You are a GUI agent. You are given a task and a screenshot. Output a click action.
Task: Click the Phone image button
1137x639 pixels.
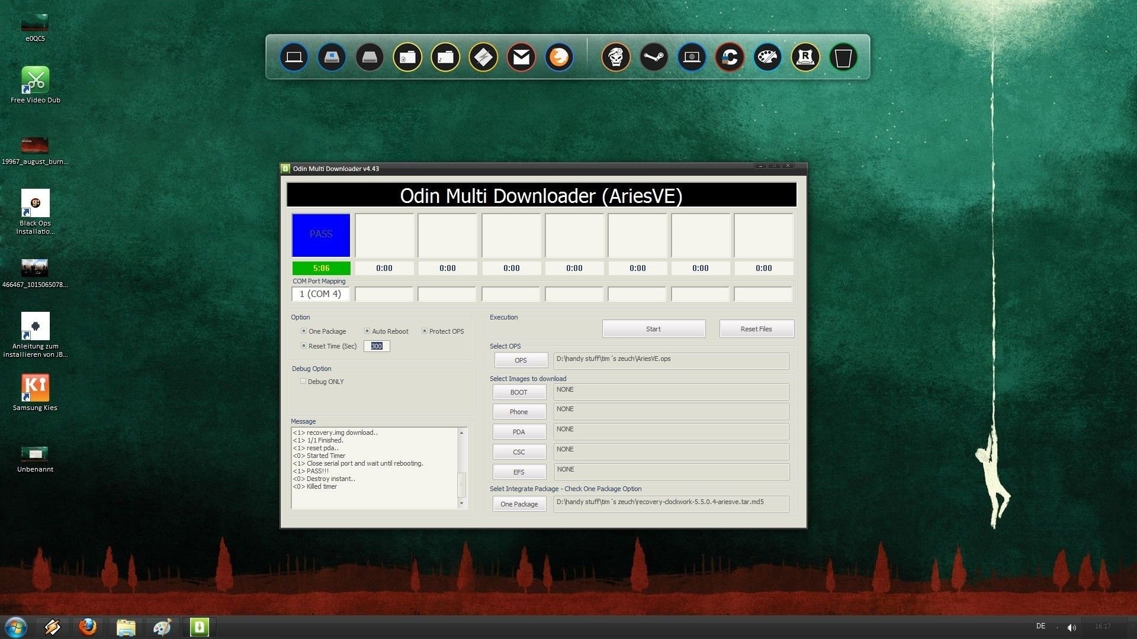[x=519, y=412]
